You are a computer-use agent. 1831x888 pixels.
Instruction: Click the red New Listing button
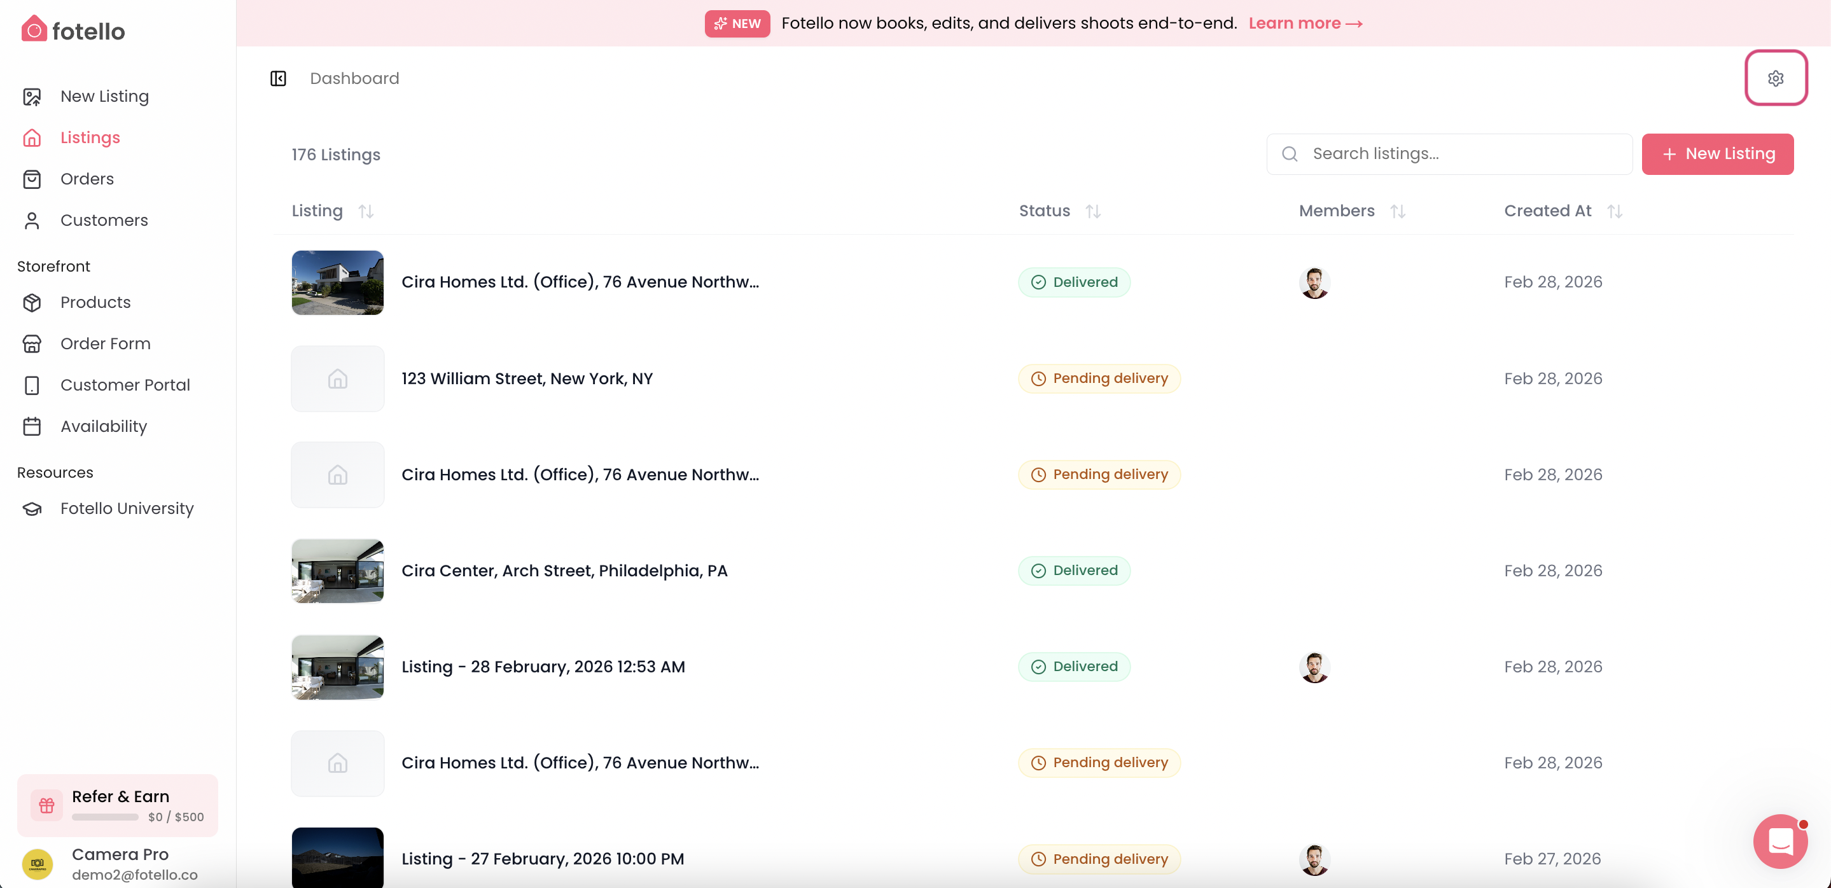pos(1716,154)
